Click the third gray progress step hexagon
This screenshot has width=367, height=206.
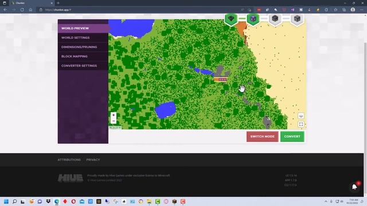275,19
